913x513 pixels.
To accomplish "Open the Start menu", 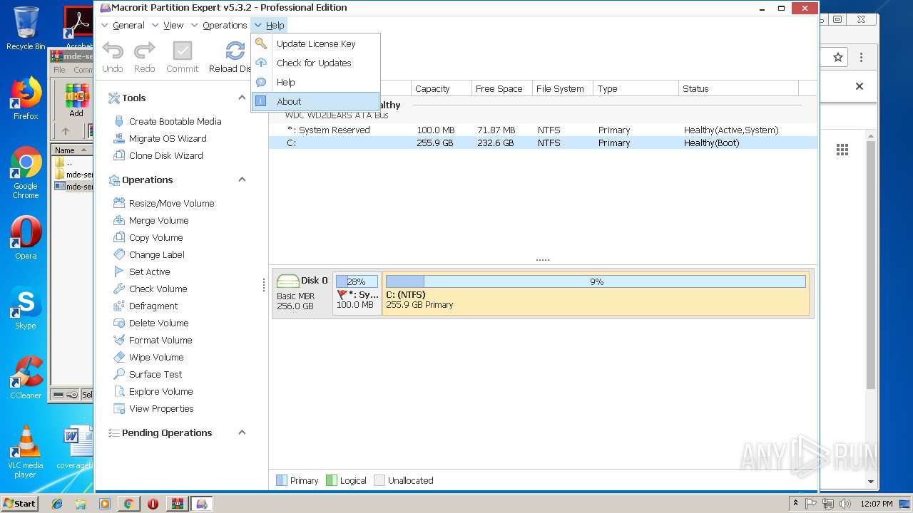I will [19, 503].
